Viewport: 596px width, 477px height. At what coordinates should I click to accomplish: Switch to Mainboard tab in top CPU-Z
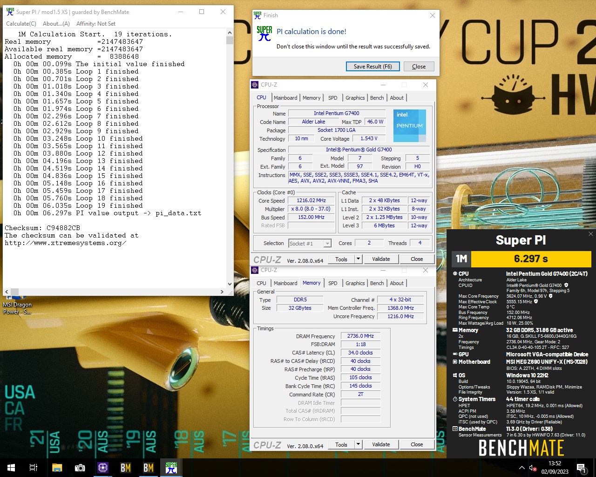tap(285, 98)
